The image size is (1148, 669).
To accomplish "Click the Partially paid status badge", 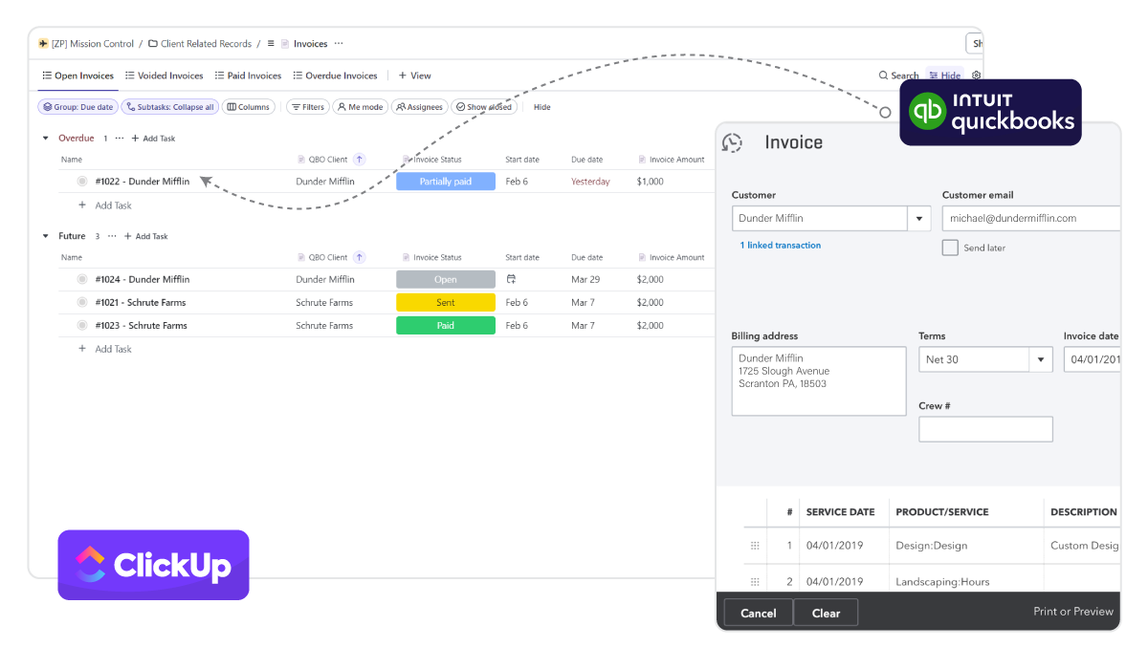I will [x=446, y=181].
